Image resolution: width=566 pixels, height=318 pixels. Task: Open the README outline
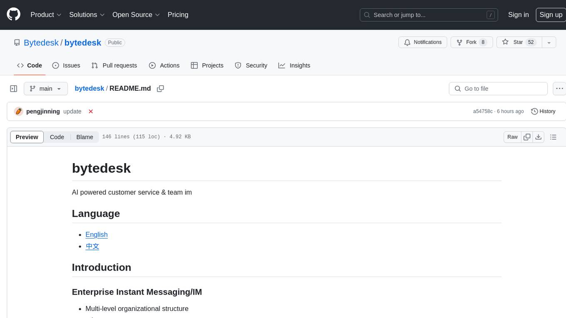[553, 137]
